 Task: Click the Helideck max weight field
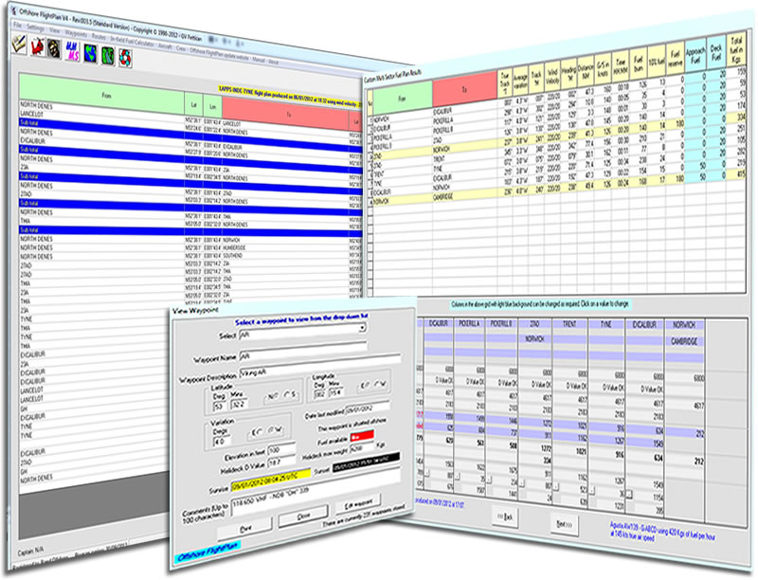pyautogui.click(x=363, y=447)
